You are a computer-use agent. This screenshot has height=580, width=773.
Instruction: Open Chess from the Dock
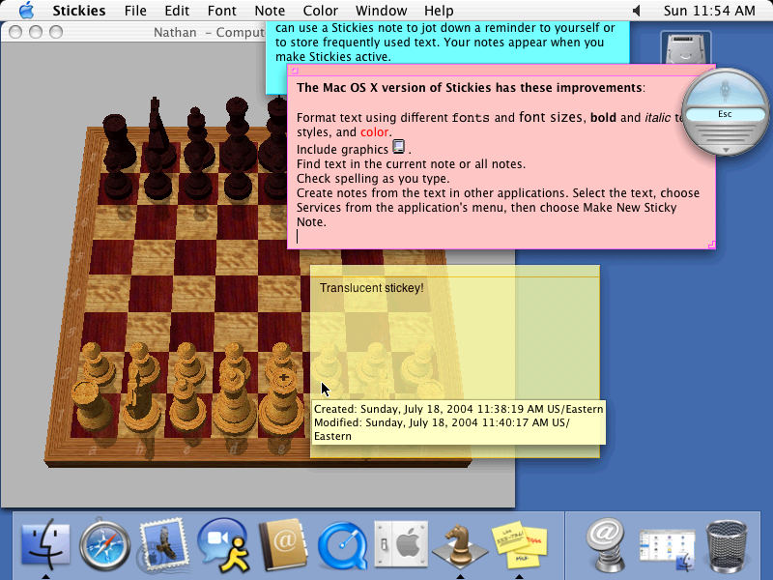coord(459,544)
